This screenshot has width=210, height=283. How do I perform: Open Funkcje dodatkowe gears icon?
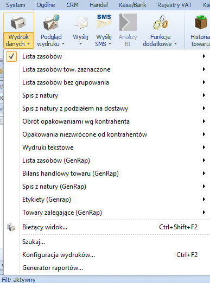161,23
